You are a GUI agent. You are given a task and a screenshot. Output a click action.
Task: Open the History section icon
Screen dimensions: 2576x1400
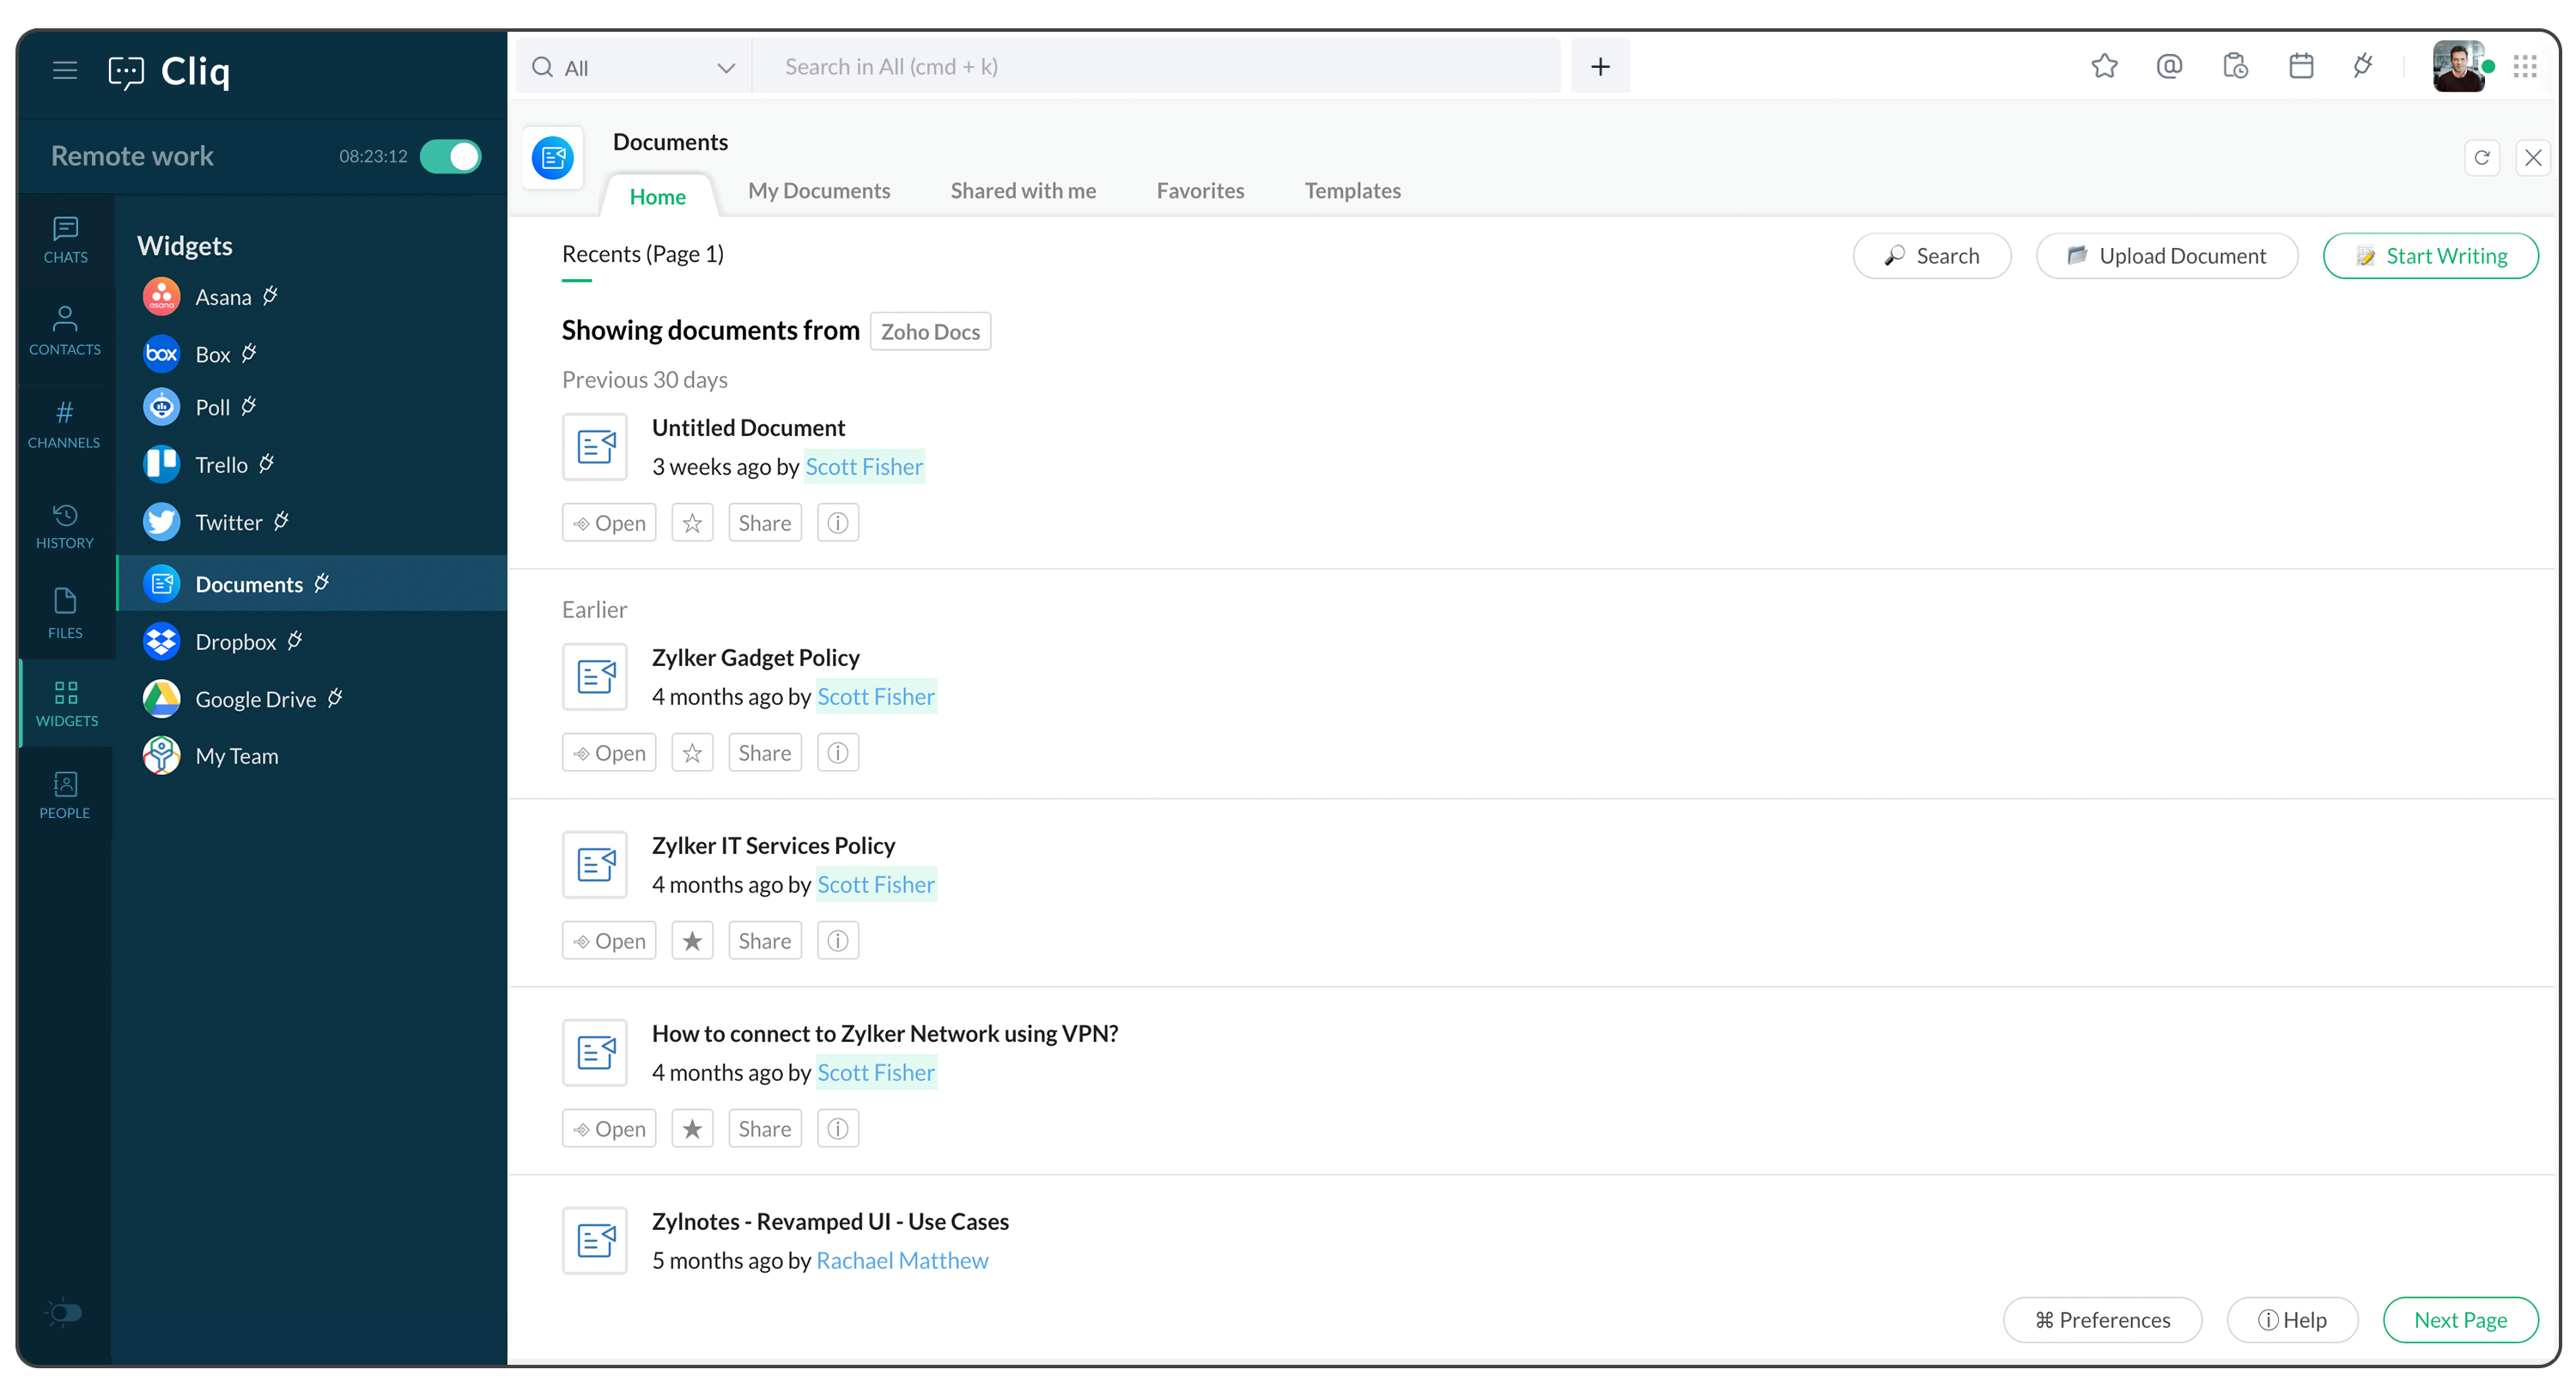[65, 525]
